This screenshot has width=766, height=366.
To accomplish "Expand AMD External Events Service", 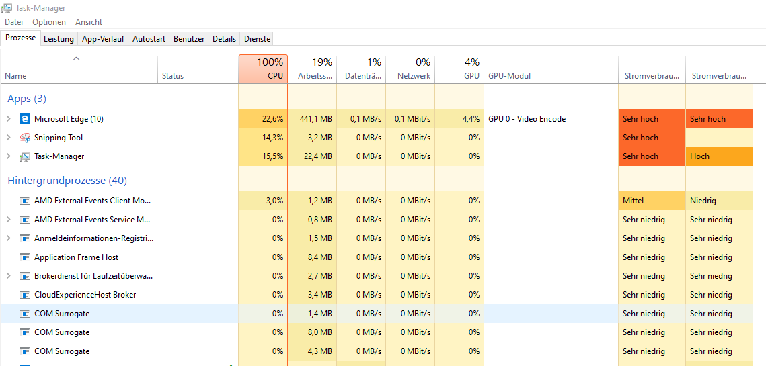I will [x=8, y=220].
